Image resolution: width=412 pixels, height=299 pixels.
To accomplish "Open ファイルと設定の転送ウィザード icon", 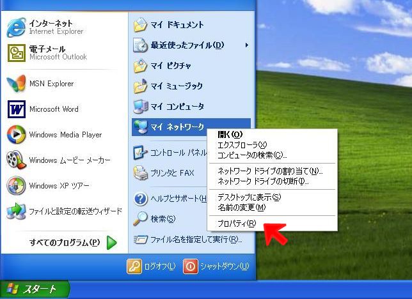I will [x=16, y=211].
